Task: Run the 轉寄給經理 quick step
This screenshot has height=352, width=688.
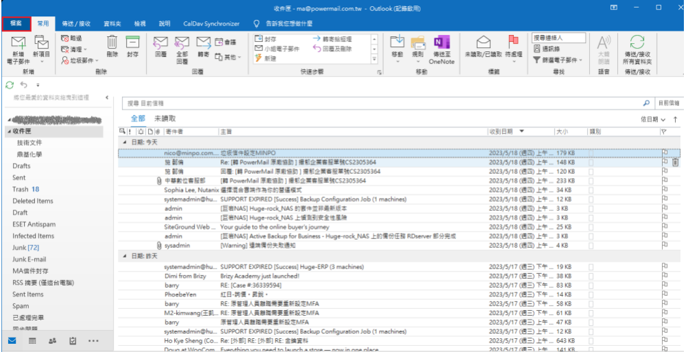Action: (x=332, y=39)
